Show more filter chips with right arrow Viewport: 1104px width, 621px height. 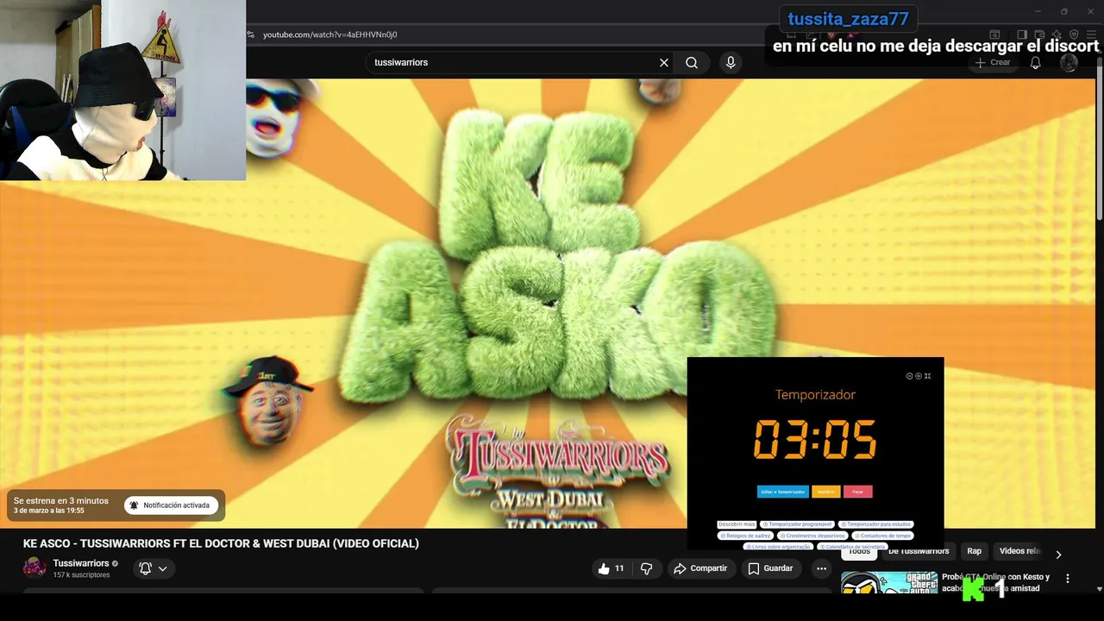(x=1058, y=554)
